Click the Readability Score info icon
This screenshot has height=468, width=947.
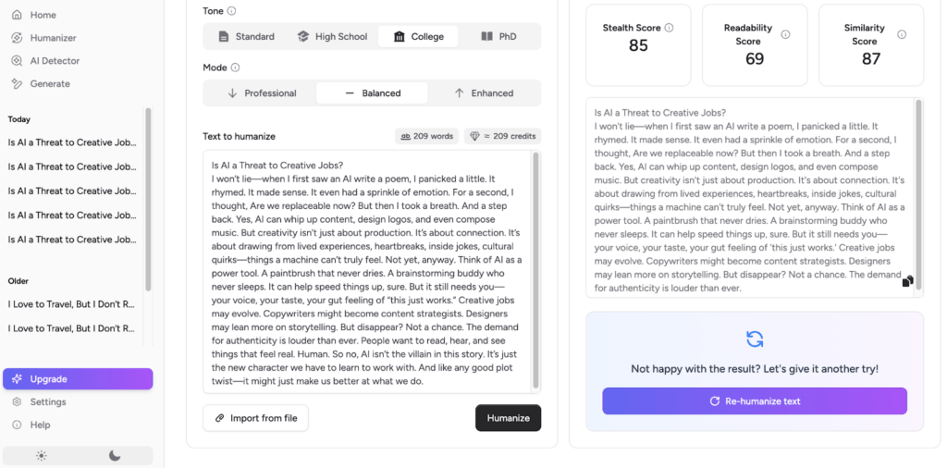click(x=785, y=34)
